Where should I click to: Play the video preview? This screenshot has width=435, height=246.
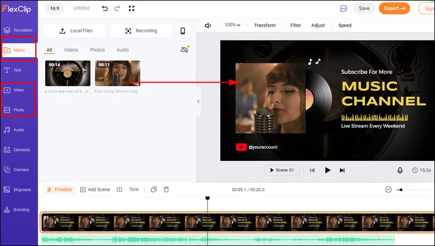click(327, 170)
